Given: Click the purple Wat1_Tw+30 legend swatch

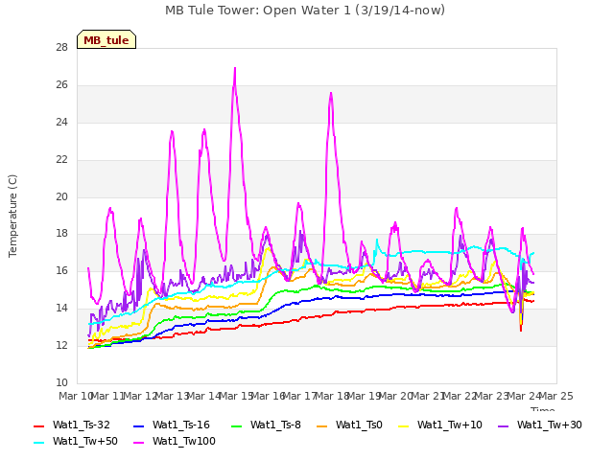Looking at the screenshot, I should point(503,425).
